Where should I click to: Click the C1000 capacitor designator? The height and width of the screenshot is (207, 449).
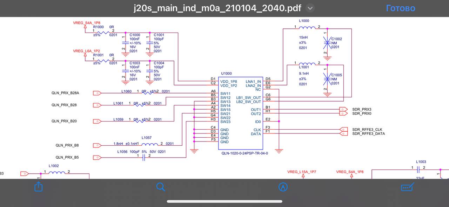135,35
